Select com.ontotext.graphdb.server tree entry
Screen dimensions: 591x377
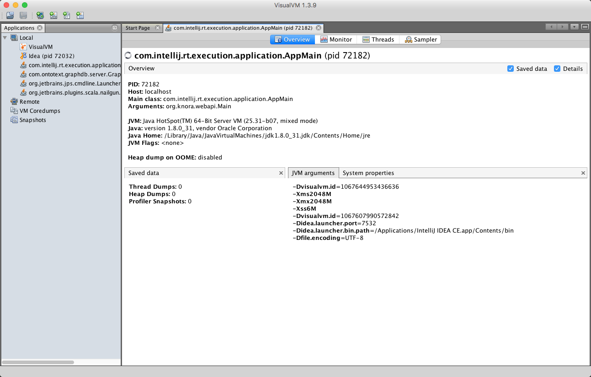tap(75, 74)
